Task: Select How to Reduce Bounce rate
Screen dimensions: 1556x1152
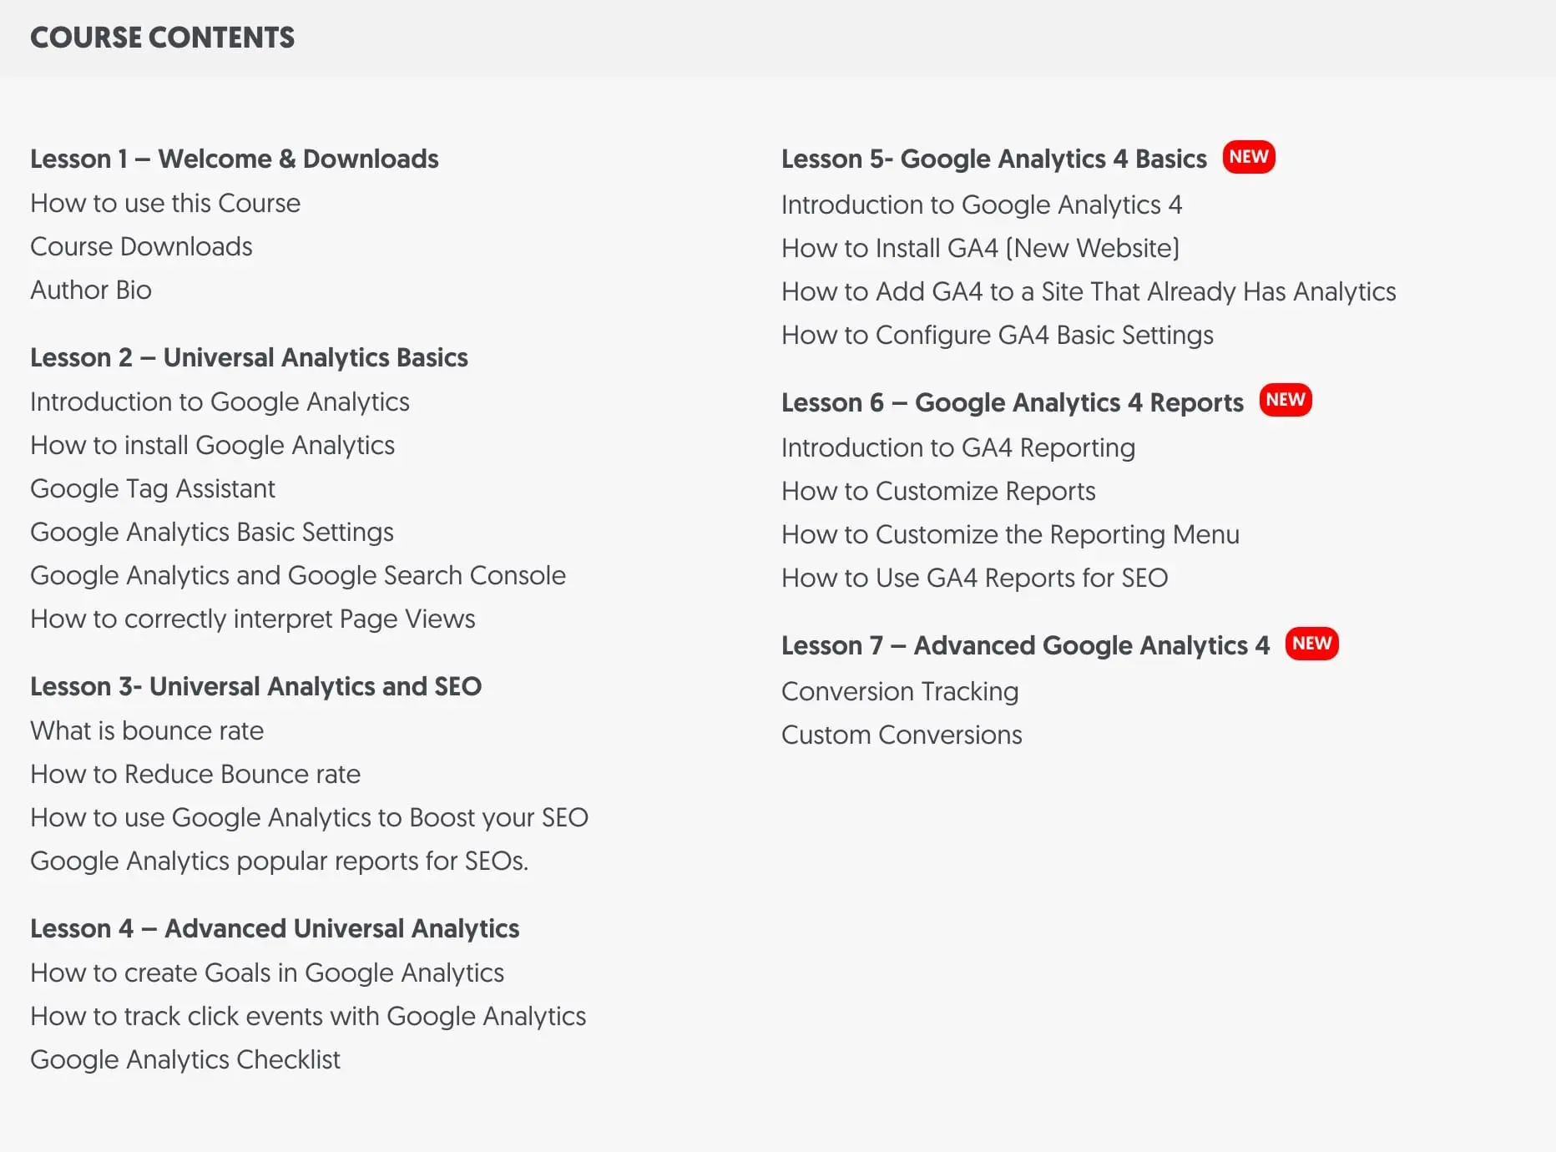Action: [195, 774]
